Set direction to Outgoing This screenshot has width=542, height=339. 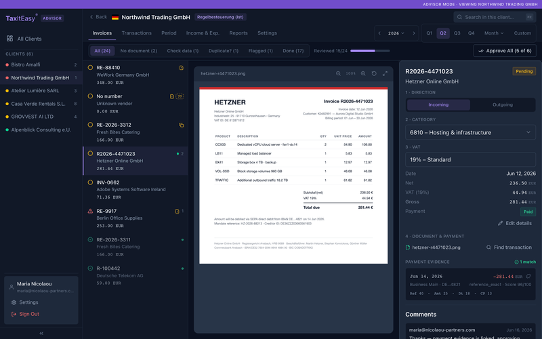pyautogui.click(x=503, y=105)
